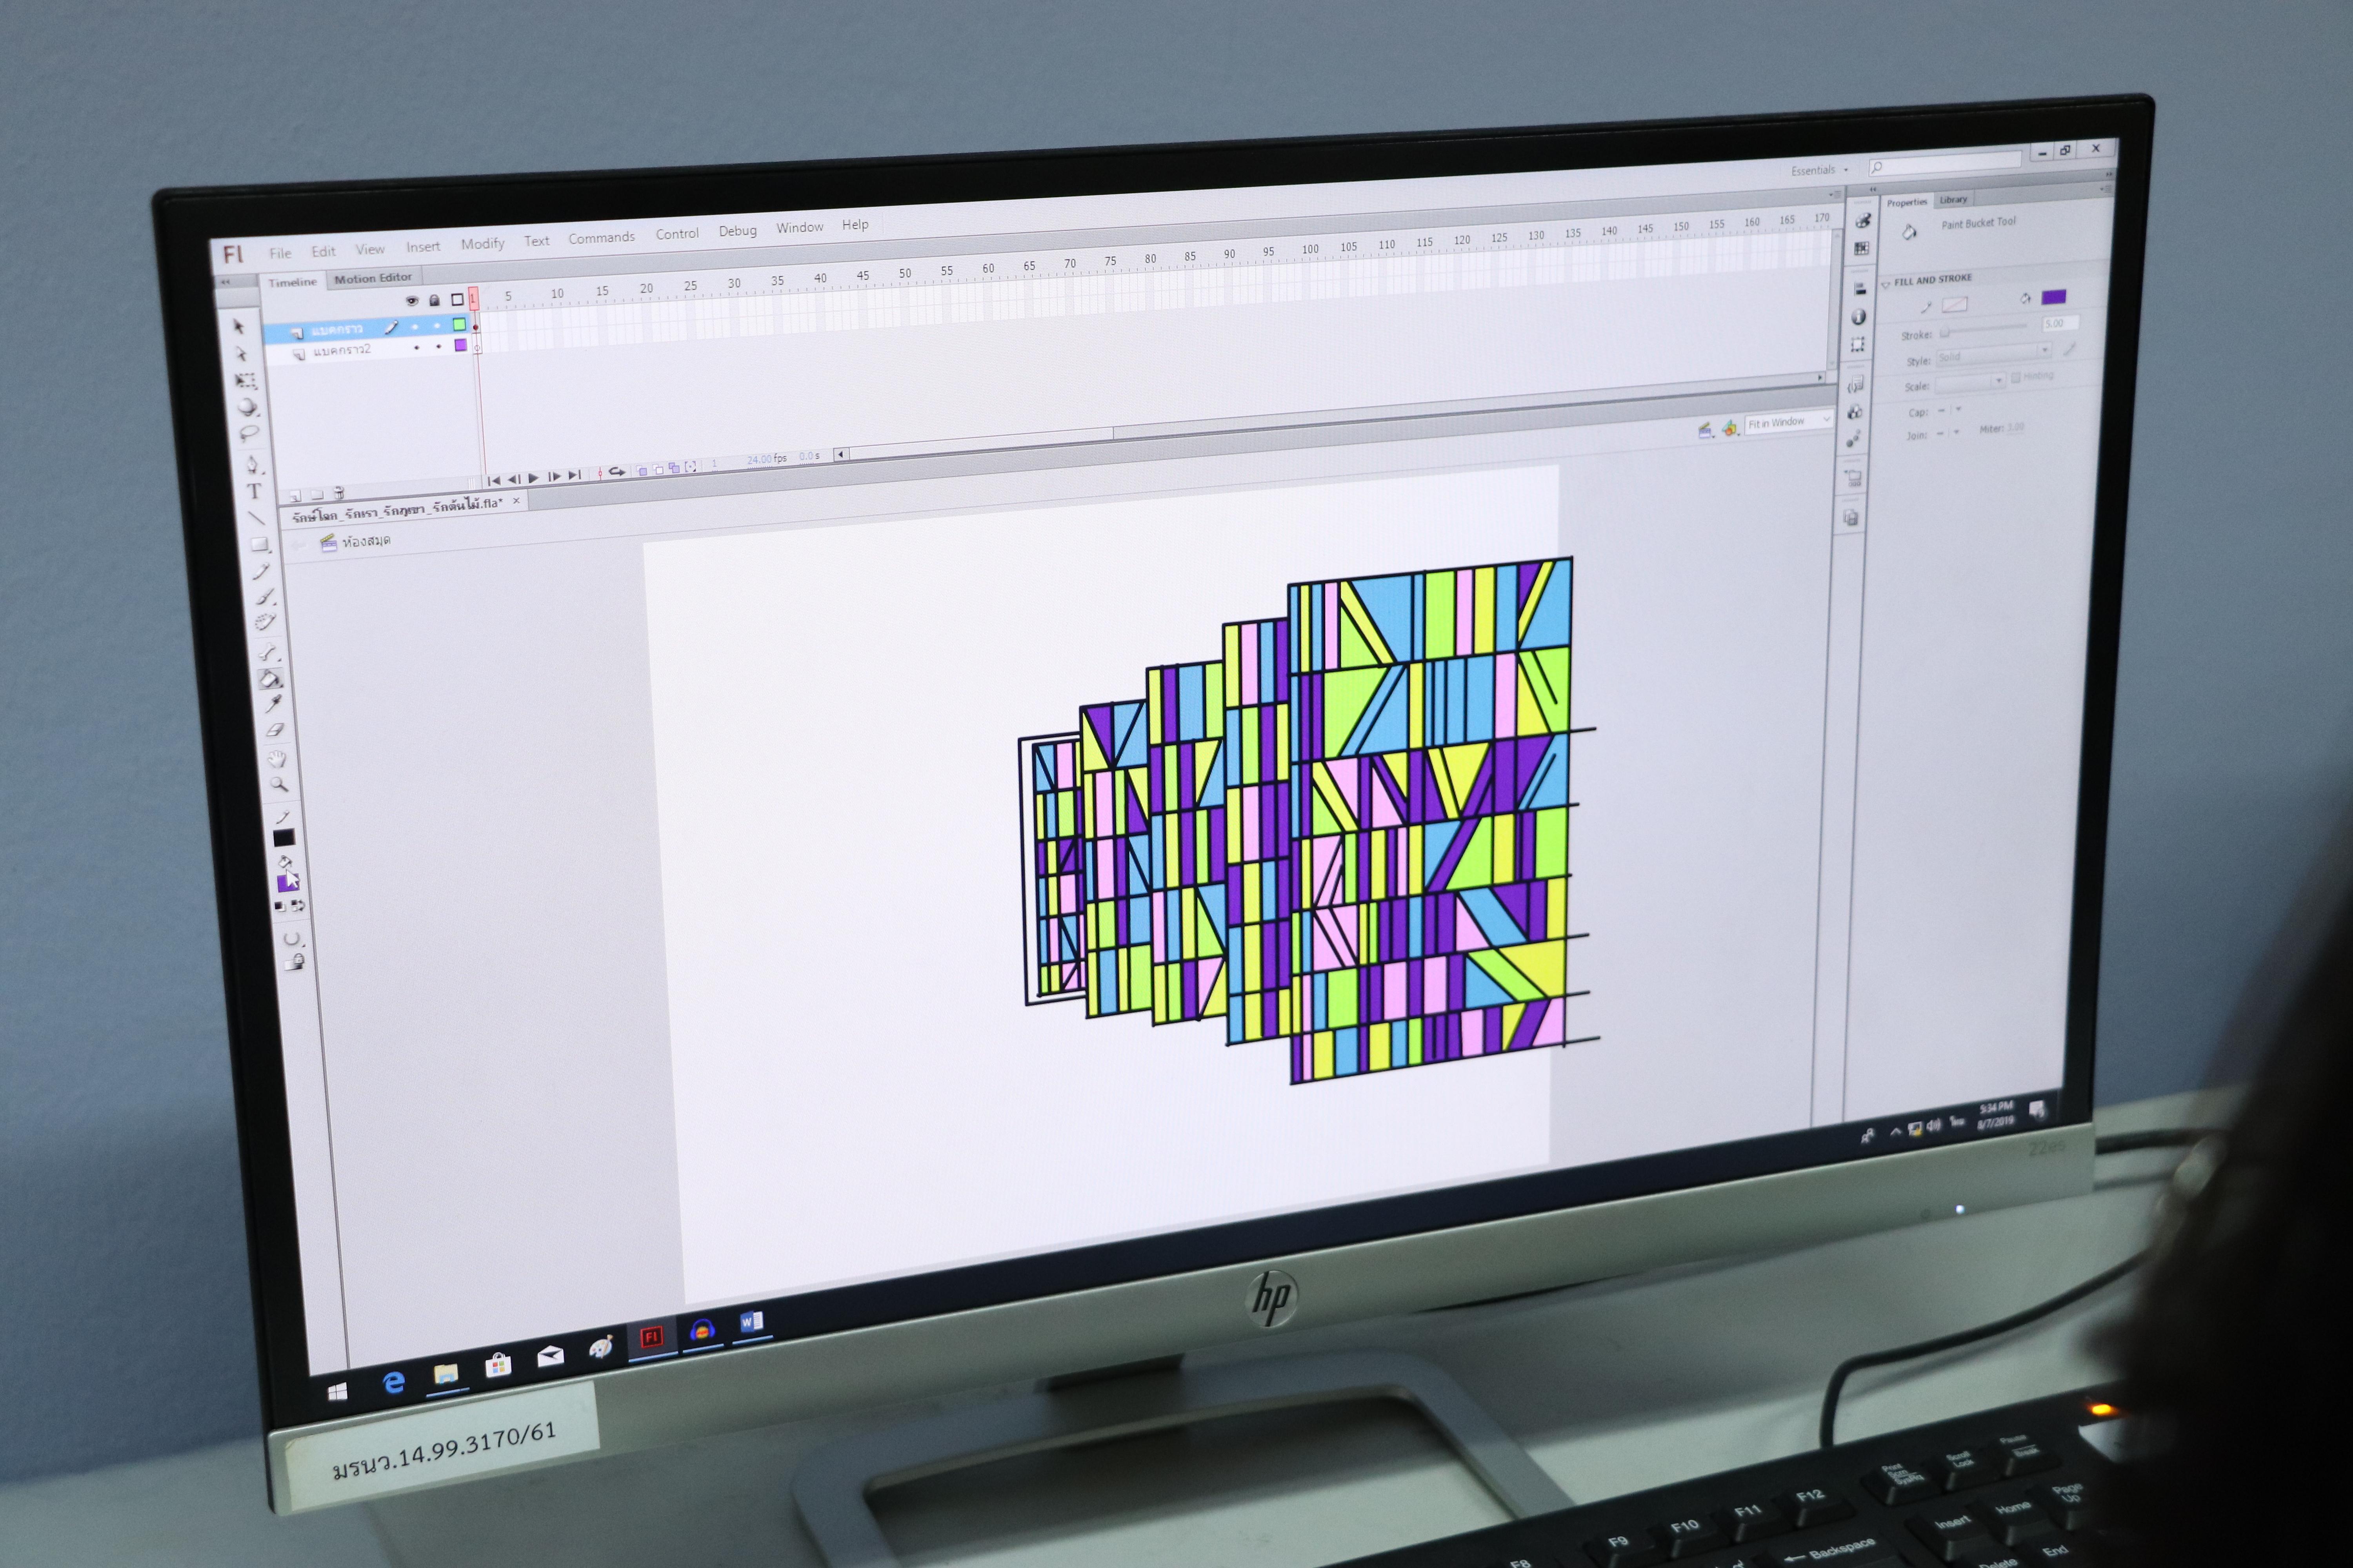This screenshot has height=1568, width=2353.
Task: Select the Deco tool
Action: [x=265, y=622]
